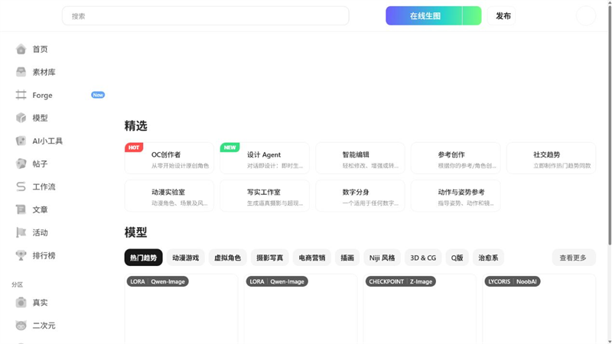Switch to 热门趋势 model tab
Image resolution: width=612 pixels, height=344 pixels.
(143, 258)
